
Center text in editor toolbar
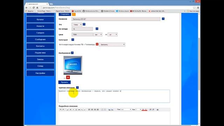[92, 110]
